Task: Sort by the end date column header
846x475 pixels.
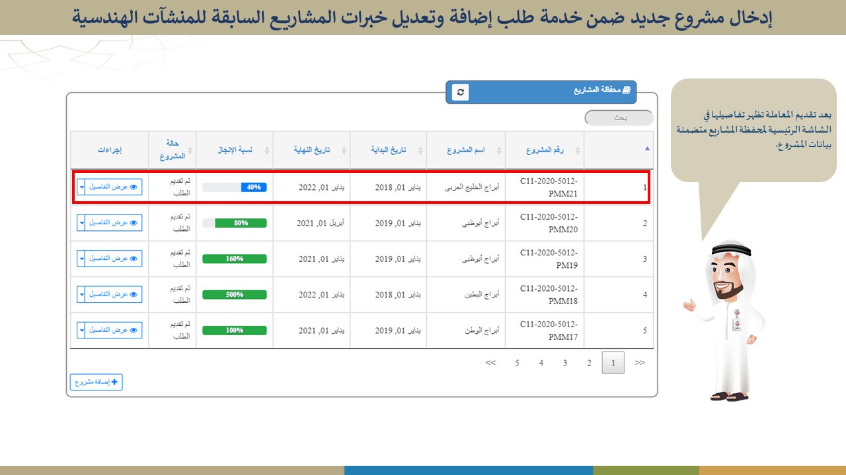Action: [312, 150]
